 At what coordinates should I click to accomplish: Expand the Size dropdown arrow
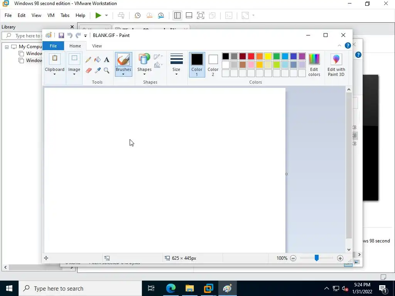pos(176,74)
